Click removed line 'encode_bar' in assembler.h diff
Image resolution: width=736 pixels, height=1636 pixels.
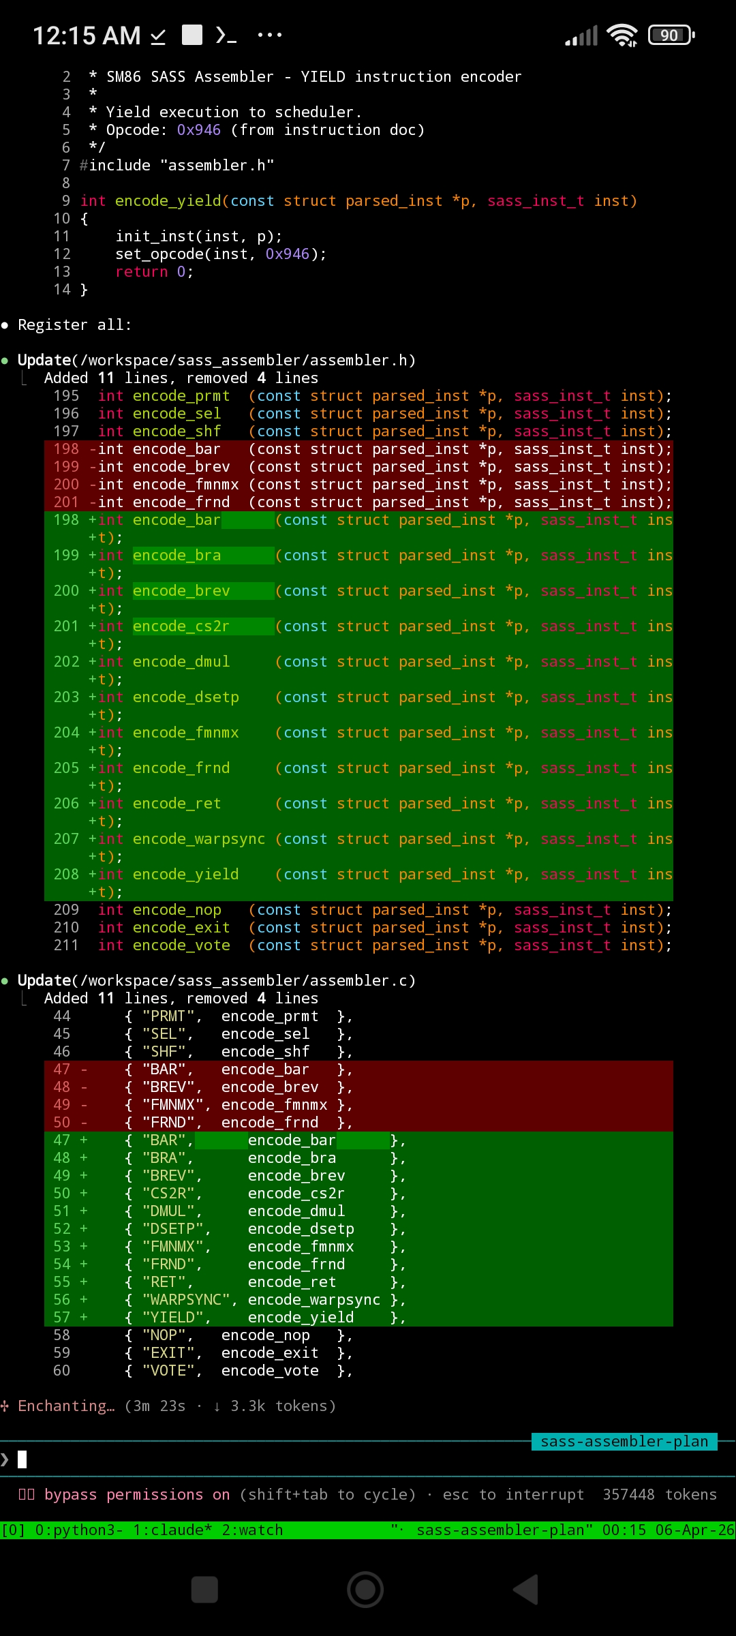(x=358, y=449)
